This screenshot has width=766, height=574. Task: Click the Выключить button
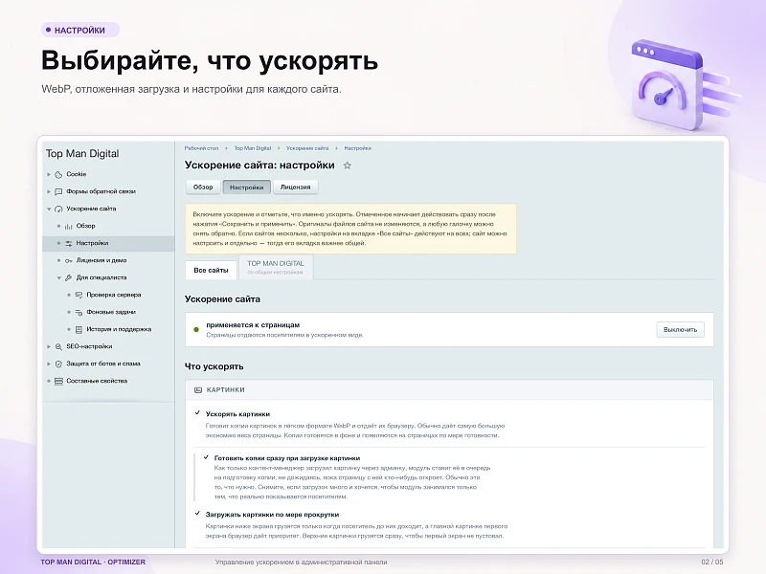[680, 330]
